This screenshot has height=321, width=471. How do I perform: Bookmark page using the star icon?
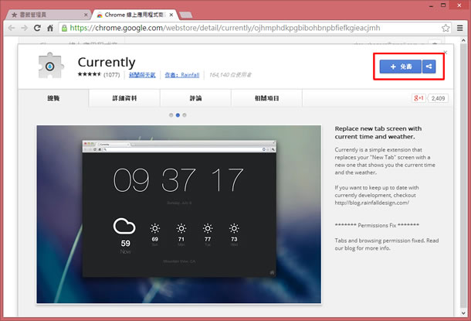click(x=446, y=28)
